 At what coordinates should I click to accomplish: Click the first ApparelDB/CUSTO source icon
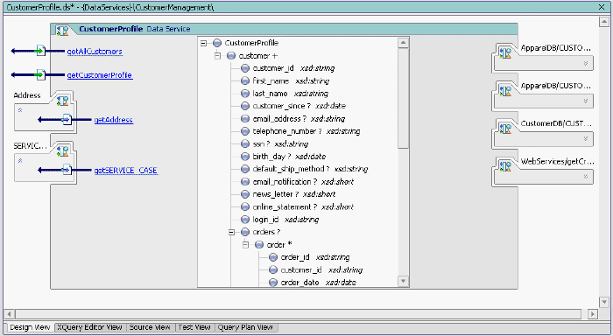tap(505, 52)
